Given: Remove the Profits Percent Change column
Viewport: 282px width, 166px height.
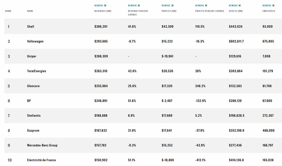Looking at the screenshot, I should [x=201, y=6].
